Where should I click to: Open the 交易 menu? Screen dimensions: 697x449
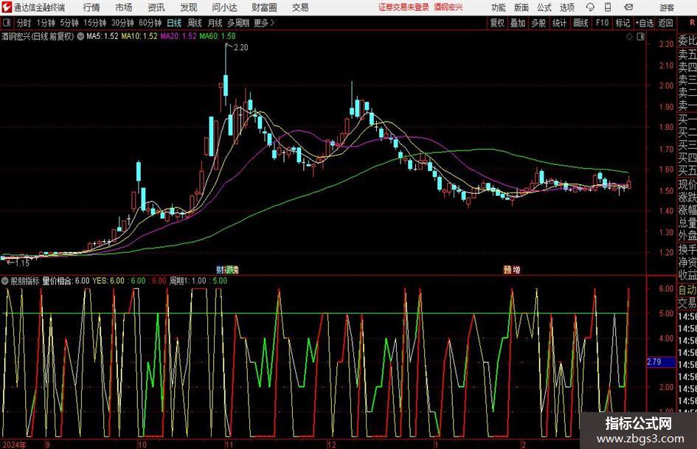tap(300, 7)
